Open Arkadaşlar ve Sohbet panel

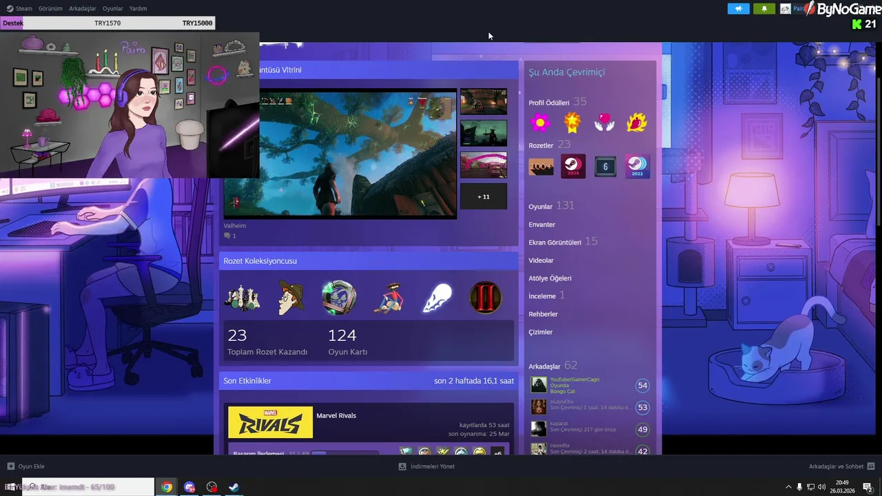click(841, 466)
